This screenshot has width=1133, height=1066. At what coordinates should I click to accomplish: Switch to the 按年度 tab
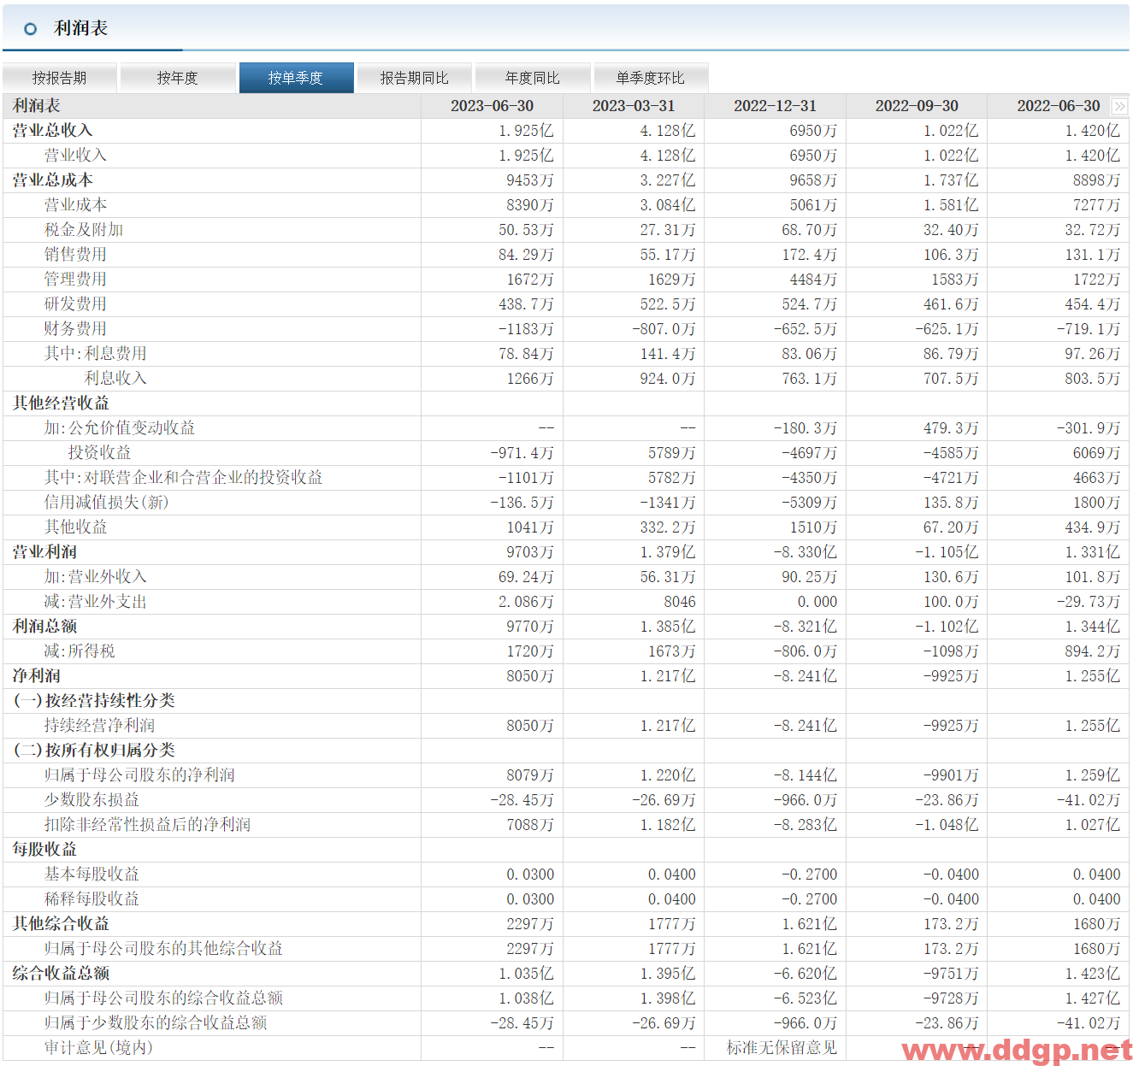point(178,78)
